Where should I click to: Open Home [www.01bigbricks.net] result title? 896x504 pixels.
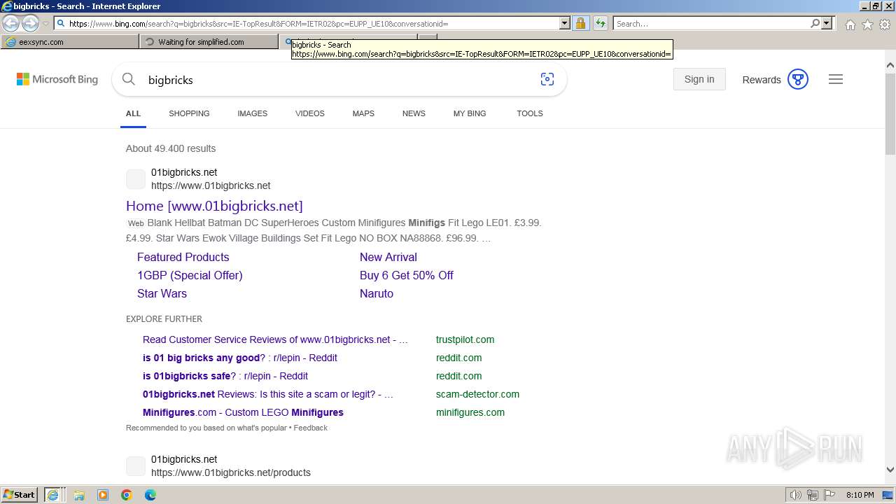214,206
